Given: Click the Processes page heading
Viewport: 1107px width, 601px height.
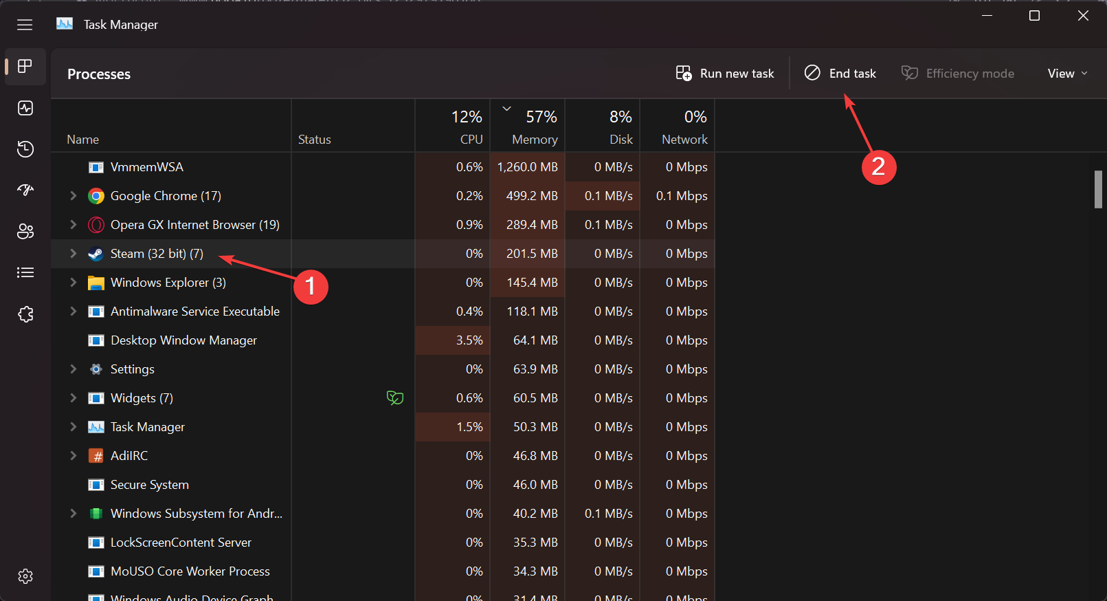Looking at the screenshot, I should coord(99,74).
